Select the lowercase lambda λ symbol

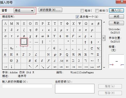pyautogui.click(x=55, y=30)
